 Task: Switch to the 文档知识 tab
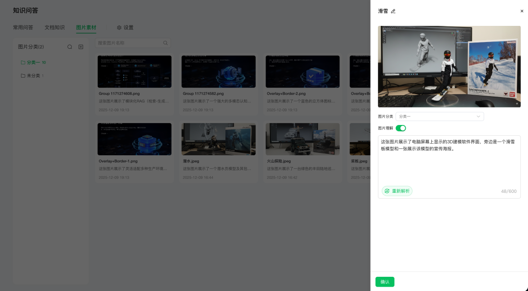(55, 27)
